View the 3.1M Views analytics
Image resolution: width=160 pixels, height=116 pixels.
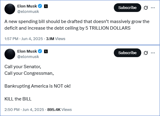[x=56, y=39]
